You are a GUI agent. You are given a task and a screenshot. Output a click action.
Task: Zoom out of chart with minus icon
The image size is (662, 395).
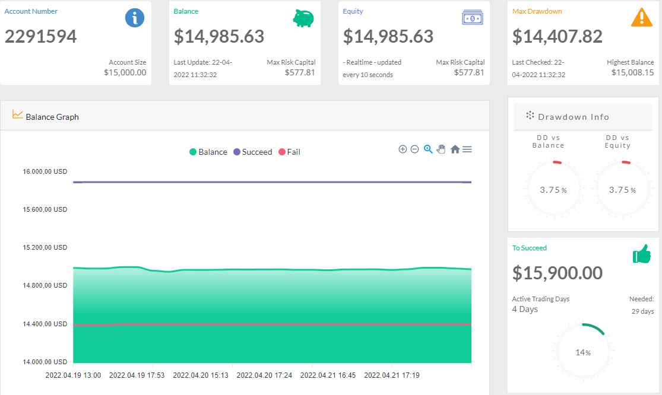tap(414, 149)
